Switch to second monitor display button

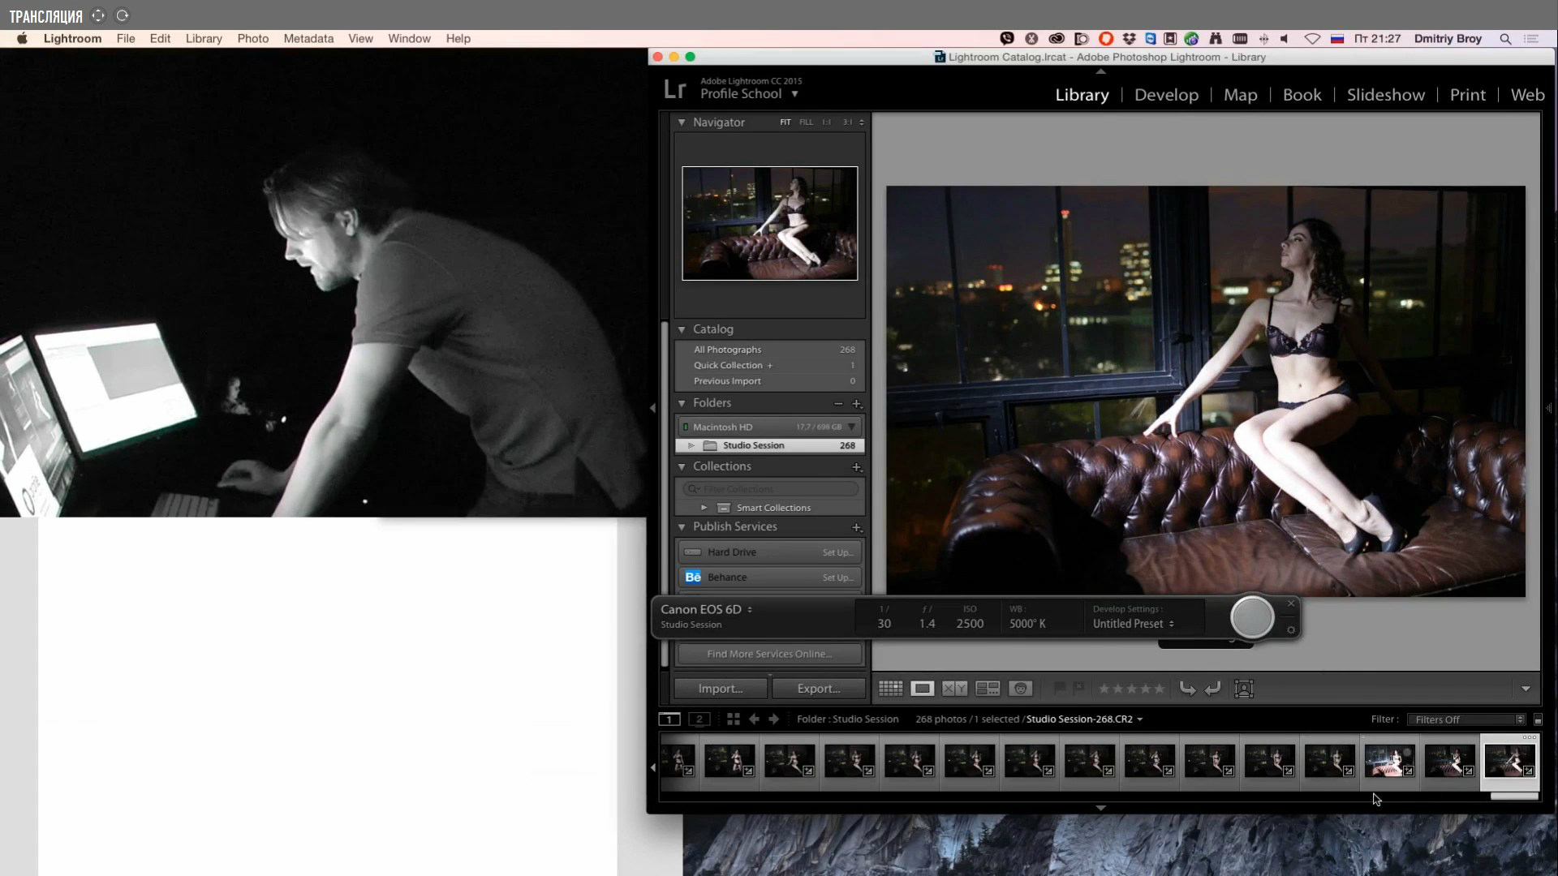[699, 719]
